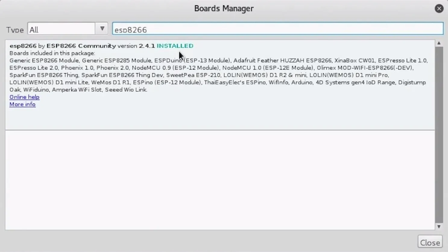Open the More info link
Viewport: 448px width, 252px height.
tap(22, 104)
